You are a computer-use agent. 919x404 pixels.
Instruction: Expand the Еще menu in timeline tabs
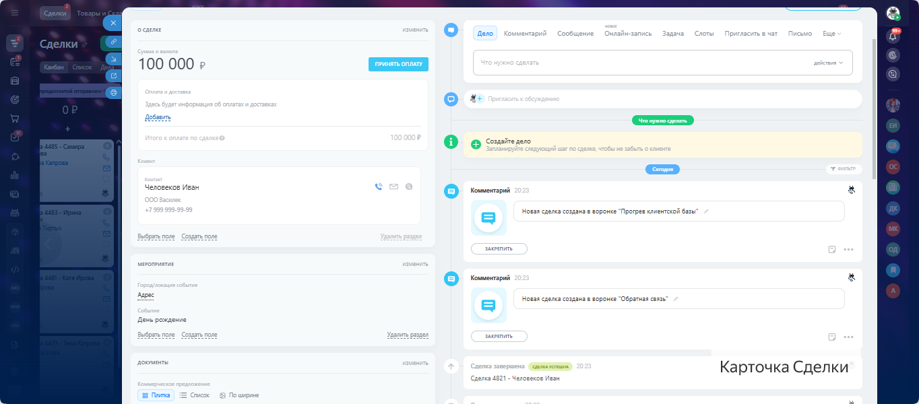(x=832, y=33)
